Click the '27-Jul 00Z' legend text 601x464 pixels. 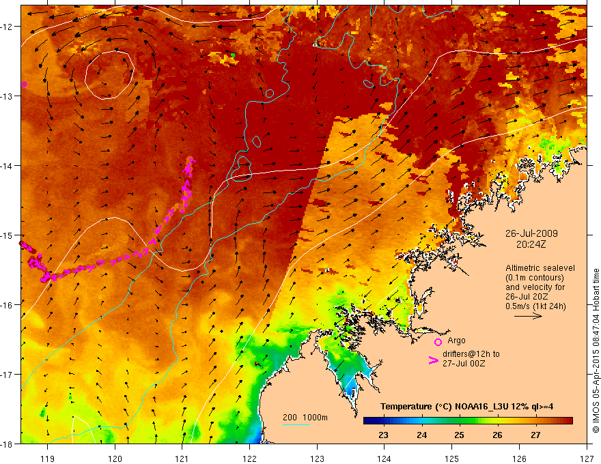pos(464,363)
